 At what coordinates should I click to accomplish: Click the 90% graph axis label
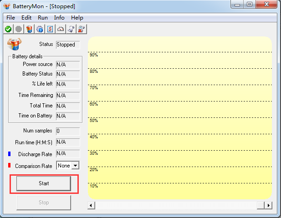pyautogui.click(x=94, y=55)
